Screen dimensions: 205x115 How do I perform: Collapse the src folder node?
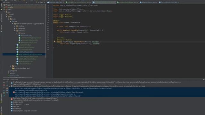click(6, 17)
